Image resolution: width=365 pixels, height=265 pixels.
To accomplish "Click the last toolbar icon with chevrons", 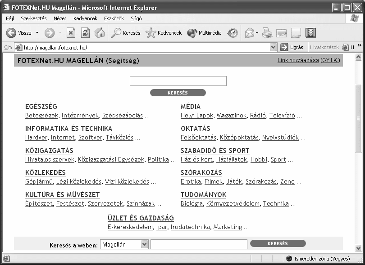I will point(311,33).
